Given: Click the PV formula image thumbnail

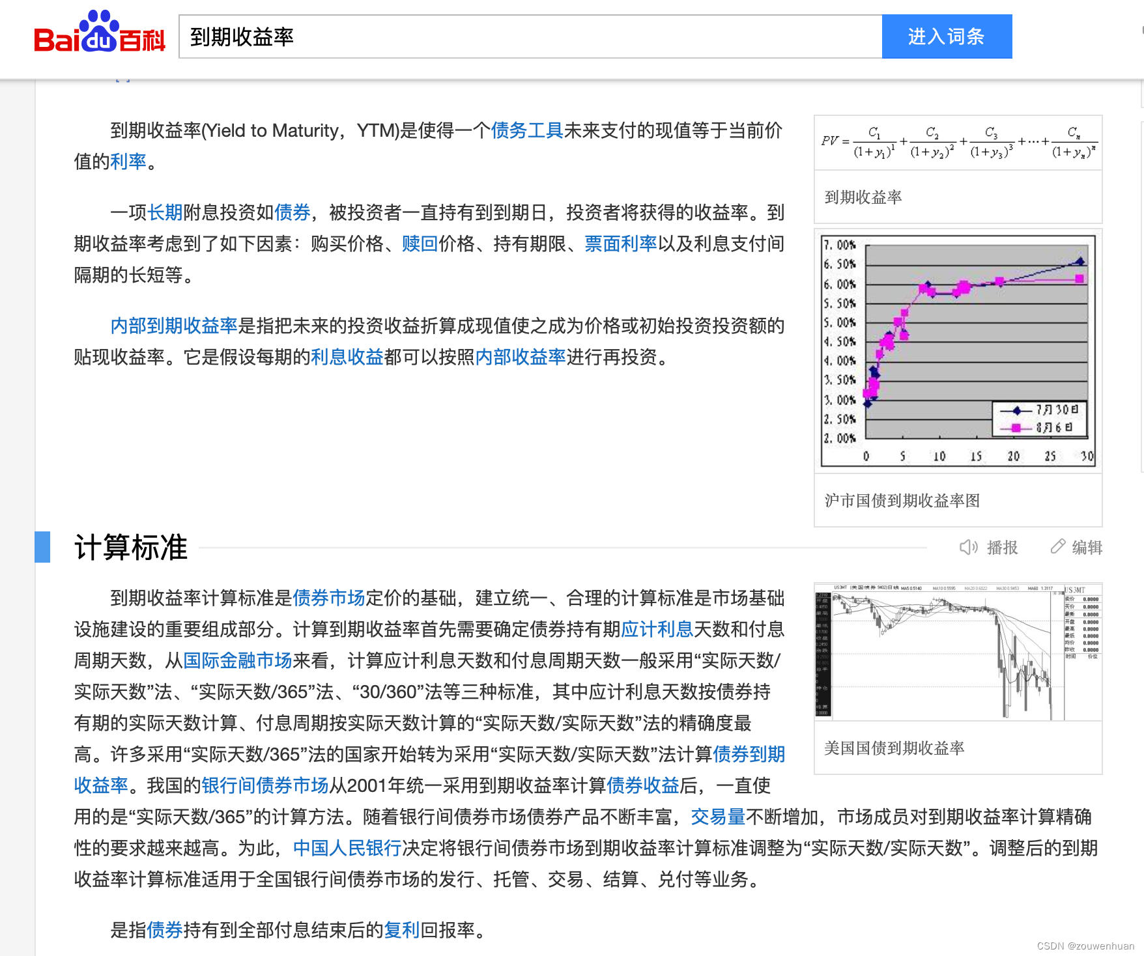Looking at the screenshot, I should pyautogui.click(x=958, y=144).
